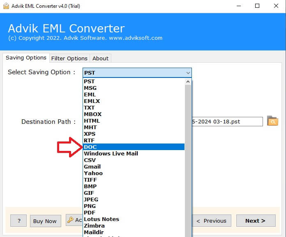Click the Activate key button
This screenshot has width=286, height=237.
point(74,220)
